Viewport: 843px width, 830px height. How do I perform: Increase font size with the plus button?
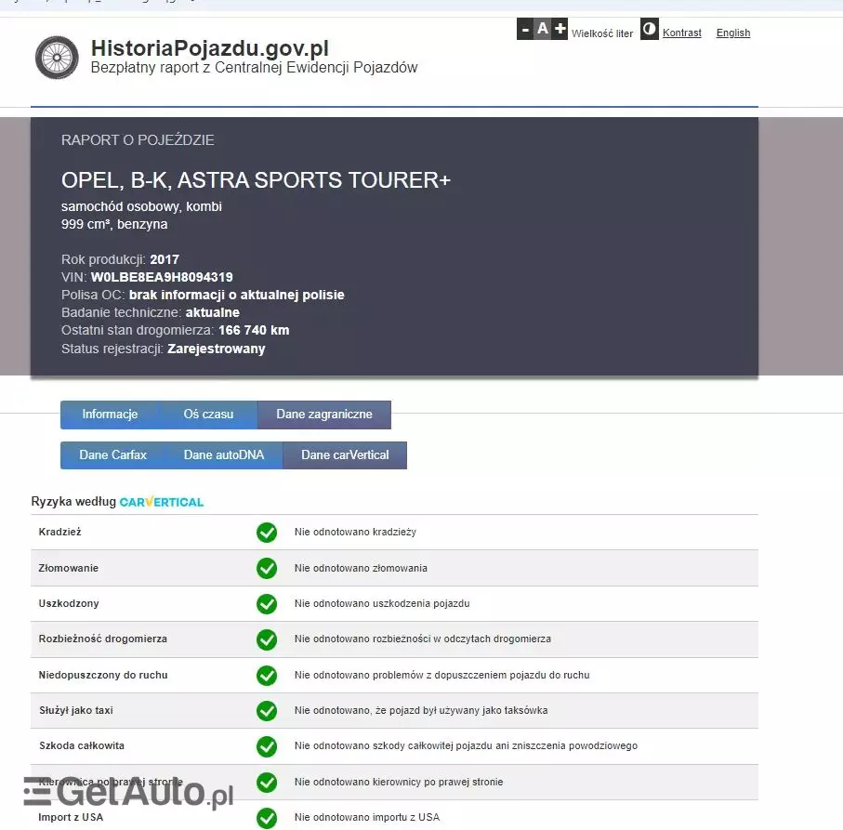[559, 29]
